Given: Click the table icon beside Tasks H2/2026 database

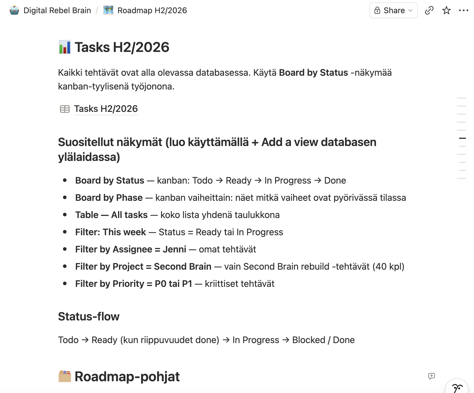Looking at the screenshot, I should tap(65, 109).
